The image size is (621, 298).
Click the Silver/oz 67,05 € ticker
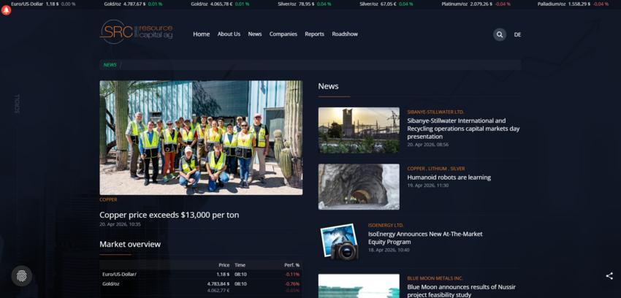pyautogui.click(x=386, y=4)
